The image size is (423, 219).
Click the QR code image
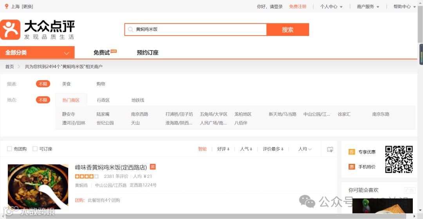pyautogui.click(x=399, y=159)
